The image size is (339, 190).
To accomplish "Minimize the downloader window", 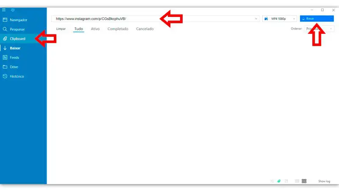I will click(x=312, y=10).
